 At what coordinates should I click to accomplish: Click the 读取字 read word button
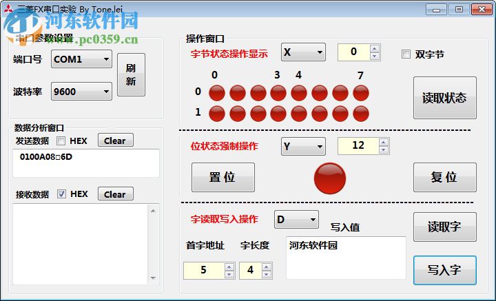[x=445, y=227]
